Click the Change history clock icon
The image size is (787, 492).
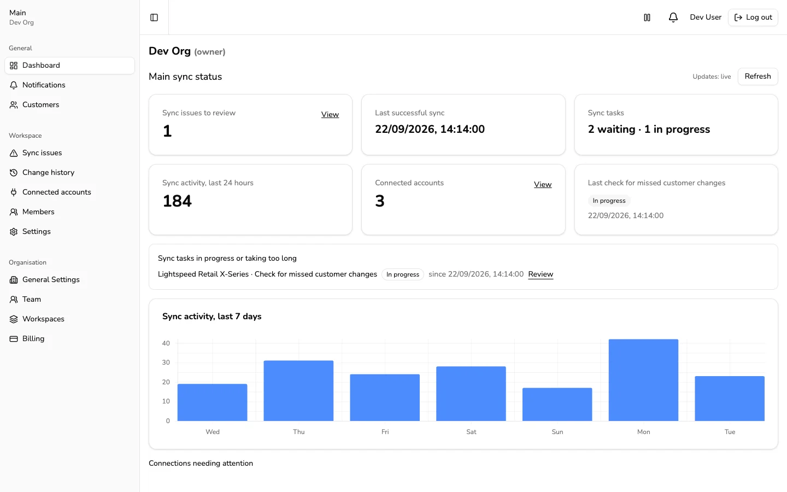[x=14, y=173]
